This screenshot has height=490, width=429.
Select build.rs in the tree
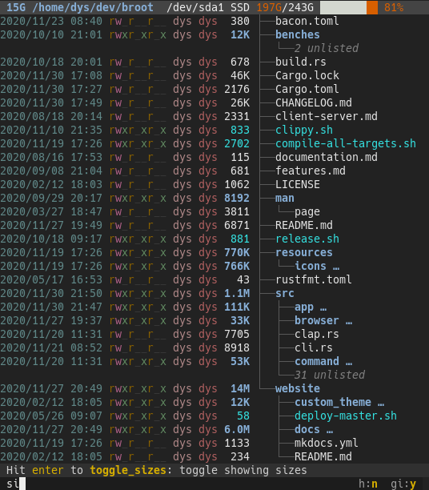[x=301, y=62]
